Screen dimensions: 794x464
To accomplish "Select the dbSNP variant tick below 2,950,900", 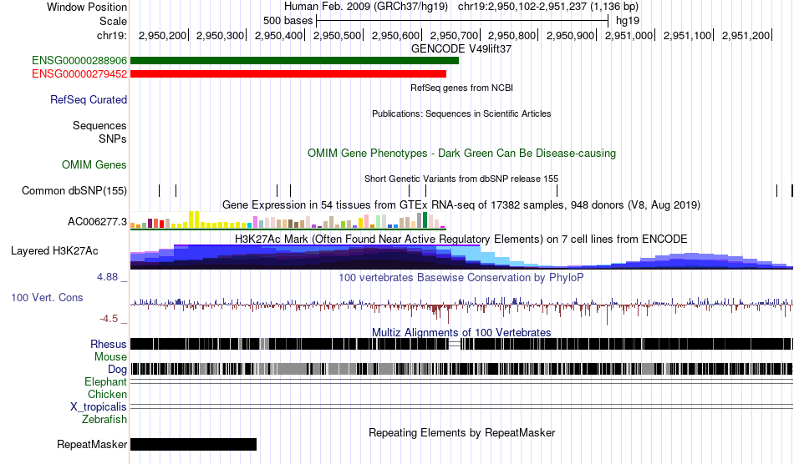I will click(x=557, y=190).
